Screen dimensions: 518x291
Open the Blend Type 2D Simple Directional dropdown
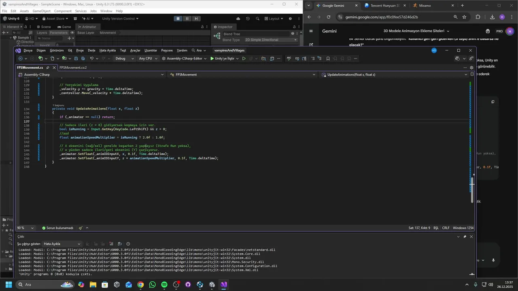click(x=270, y=40)
